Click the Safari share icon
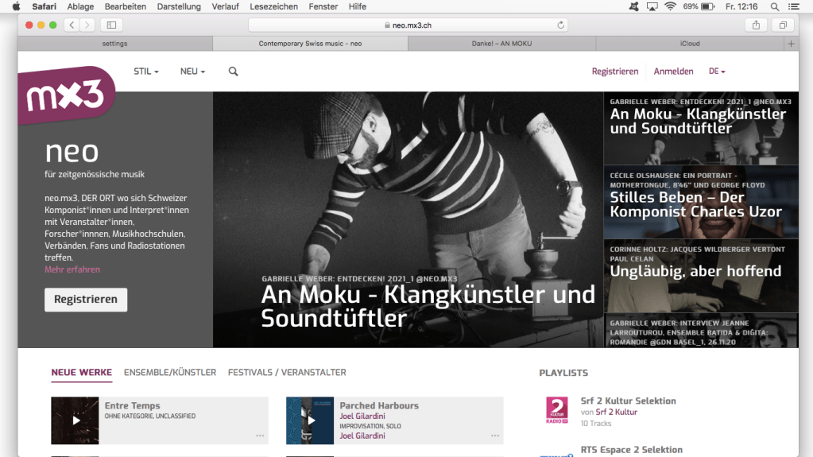Viewport: 813px width, 457px height. 756,25
